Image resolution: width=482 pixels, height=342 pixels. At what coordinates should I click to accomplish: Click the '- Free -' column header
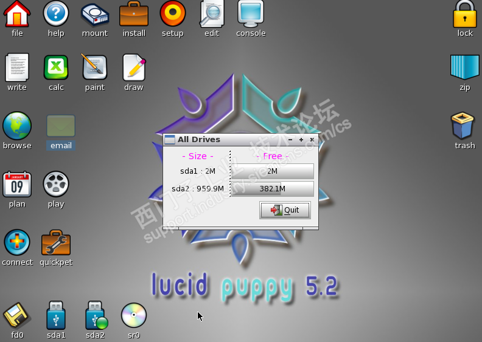pos(273,156)
